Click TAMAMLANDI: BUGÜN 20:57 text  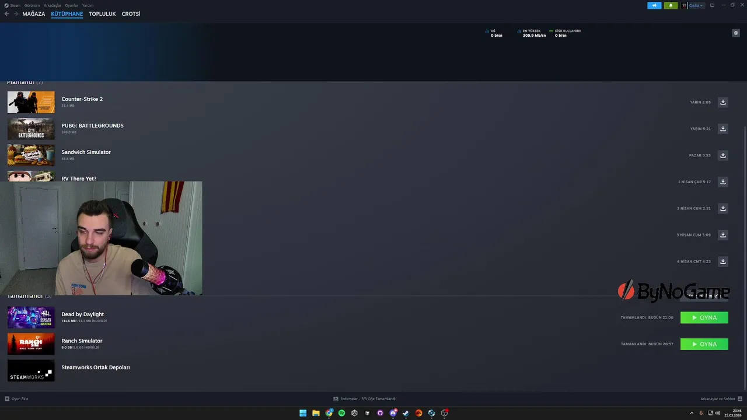point(647,344)
